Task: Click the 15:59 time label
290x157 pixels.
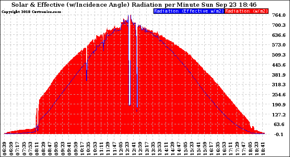Action: 205,149
